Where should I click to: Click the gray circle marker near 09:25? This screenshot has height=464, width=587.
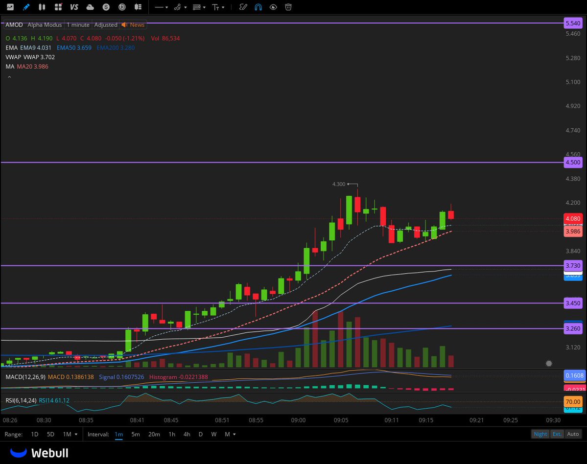pos(549,363)
